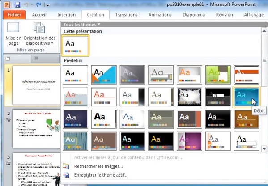Apply the bright green theme
Viewport: 268px width, 186px height.
click(x=218, y=75)
